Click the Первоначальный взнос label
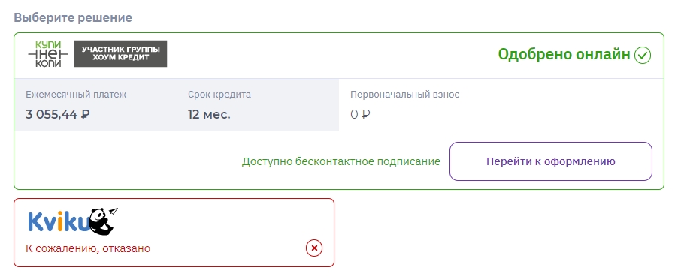The image size is (678, 277). [404, 94]
